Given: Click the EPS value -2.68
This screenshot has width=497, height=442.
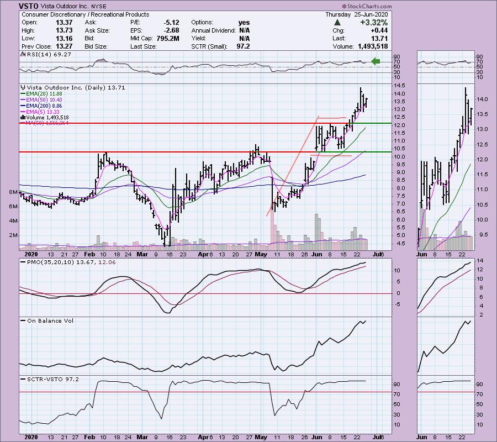Looking at the screenshot, I should tap(172, 30).
